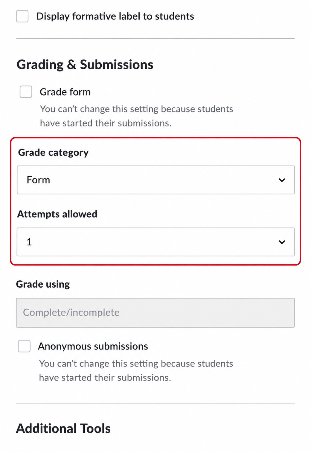Screen dimensions: 311x452
Task: Click the helper text below Anonymous submissions
Action: tap(136, 370)
